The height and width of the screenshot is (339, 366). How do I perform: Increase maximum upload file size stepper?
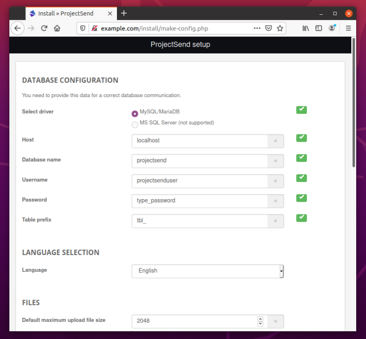pyautogui.click(x=260, y=318)
